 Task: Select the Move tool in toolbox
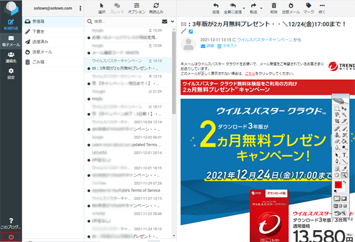pyautogui.click(x=344, y=109)
